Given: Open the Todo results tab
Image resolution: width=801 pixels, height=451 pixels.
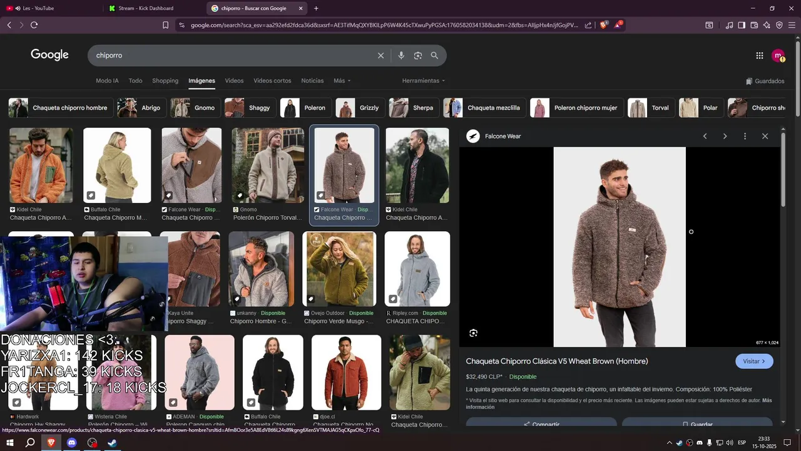Looking at the screenshot, I should point(135,81).
